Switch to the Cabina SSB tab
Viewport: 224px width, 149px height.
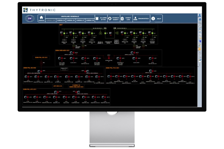(51, 20)
